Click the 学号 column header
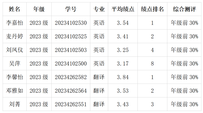 coord(71,9)
